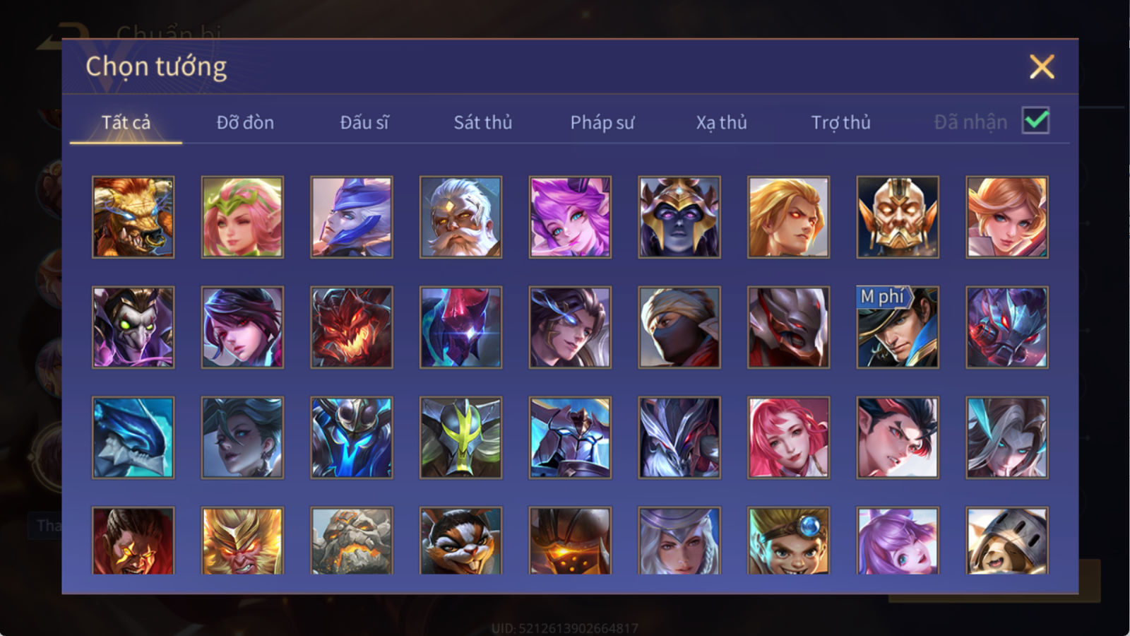1130x636 pixels.
Task: Open the 'Sát thủ' tab
Action: pos(482,122)
